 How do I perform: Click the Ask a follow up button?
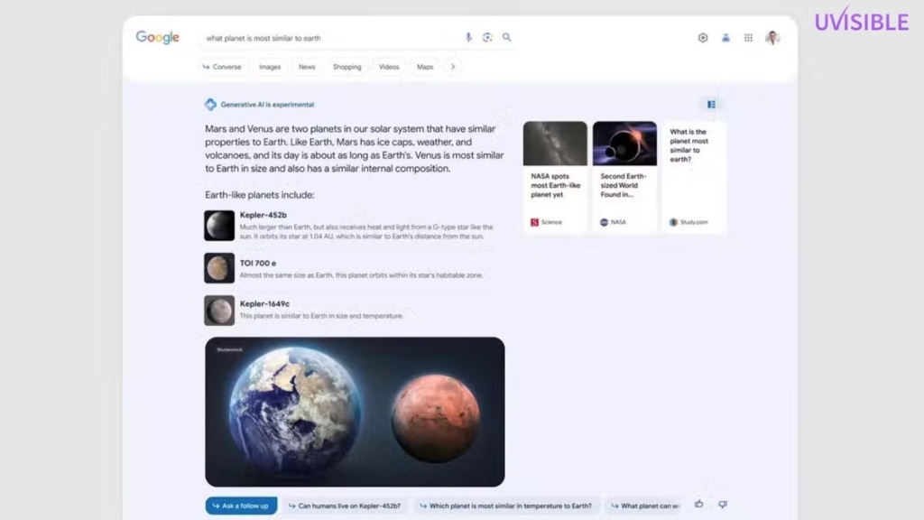(x=241, y=506)
